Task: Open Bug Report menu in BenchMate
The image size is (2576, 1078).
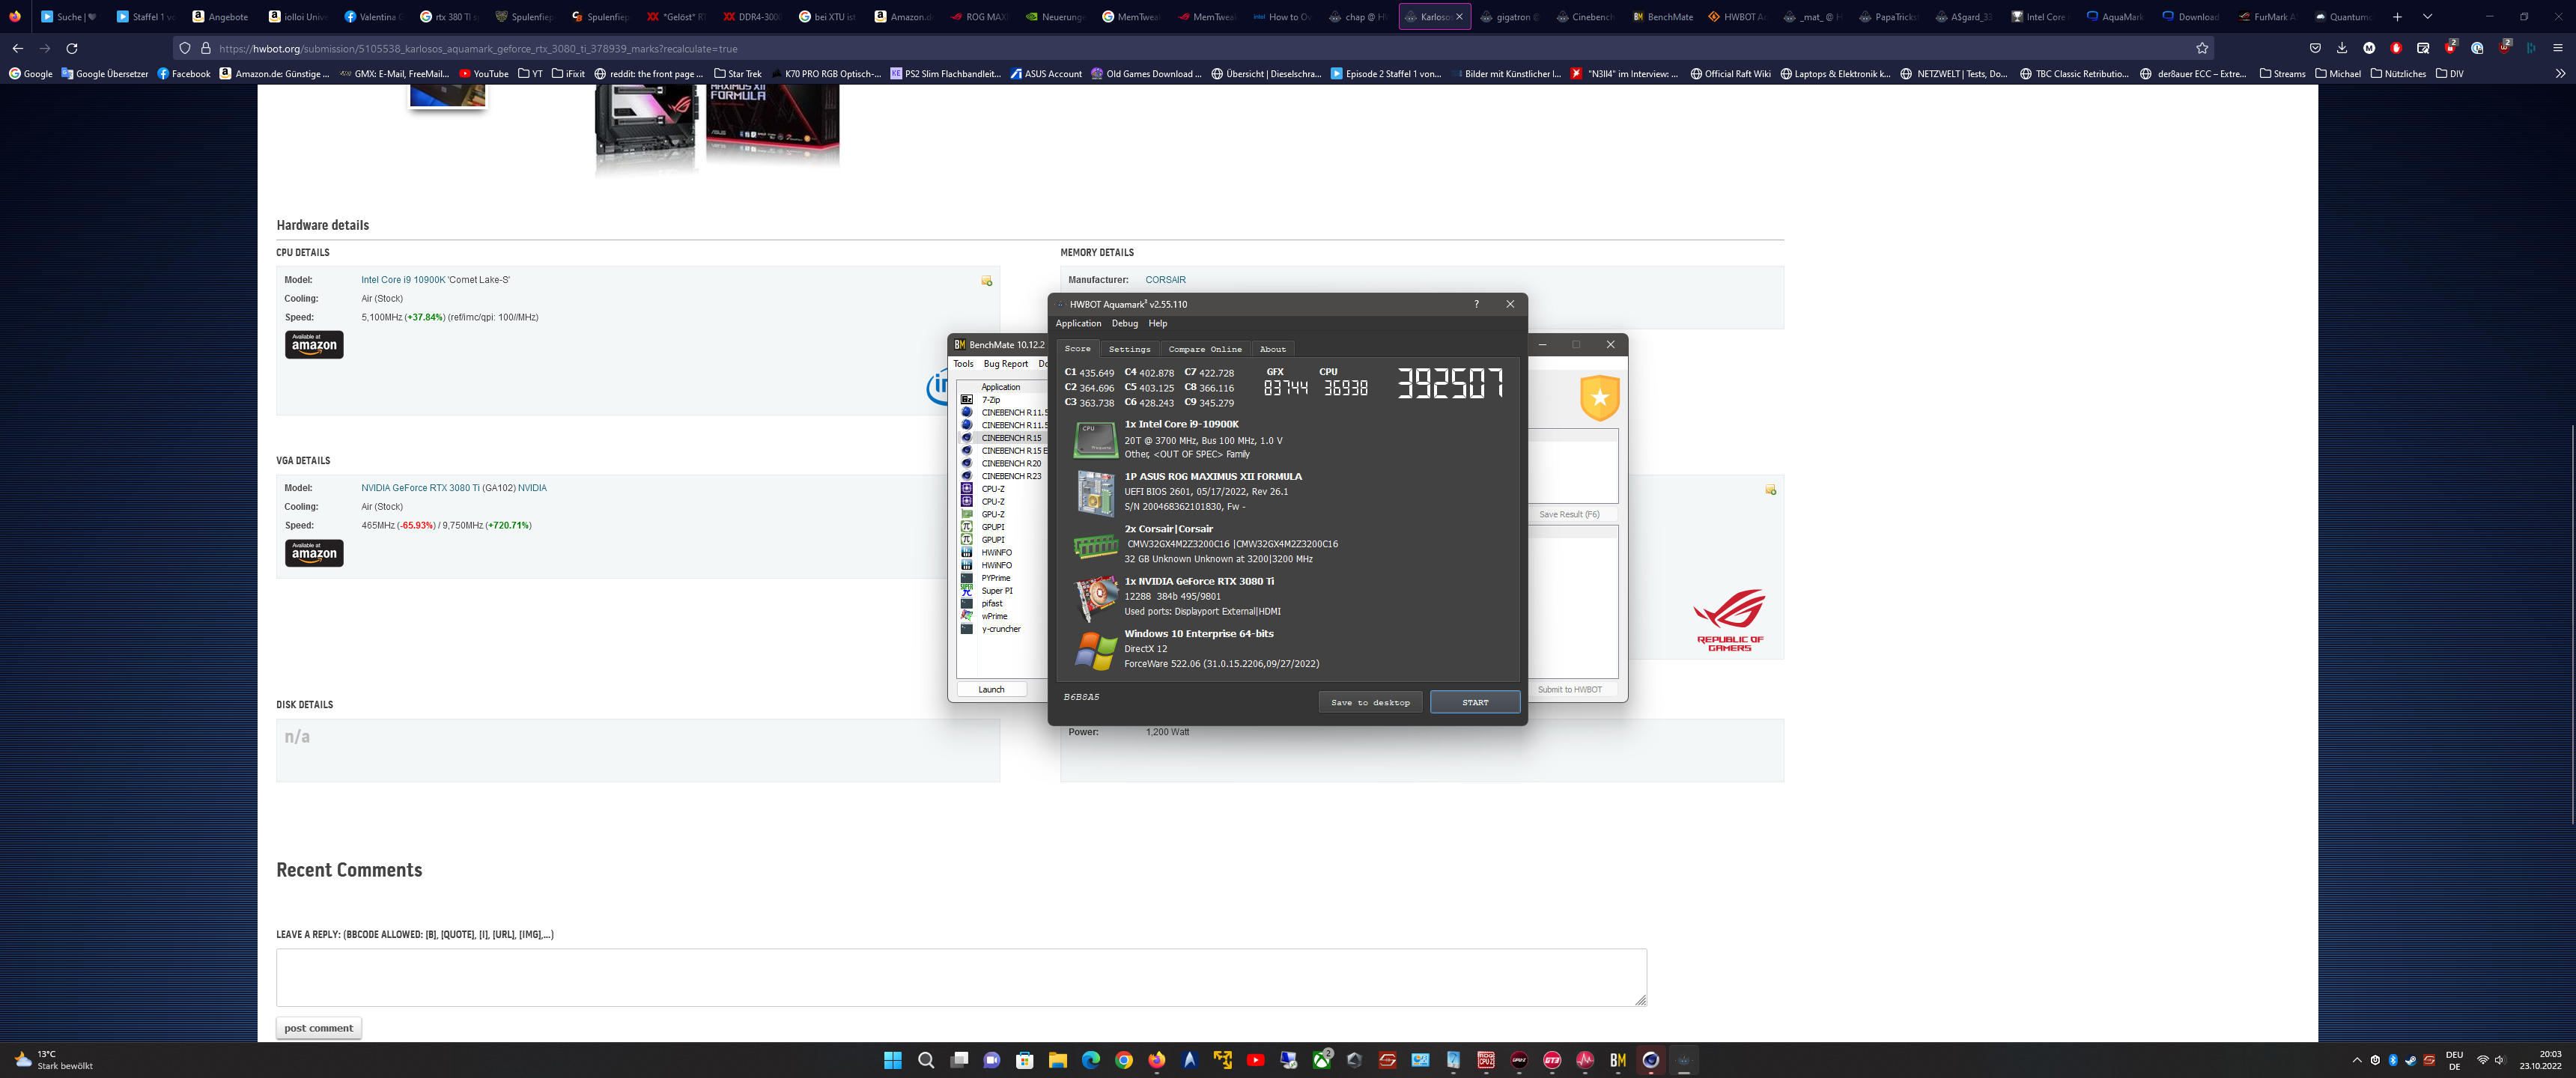Action: point(1005,364)
